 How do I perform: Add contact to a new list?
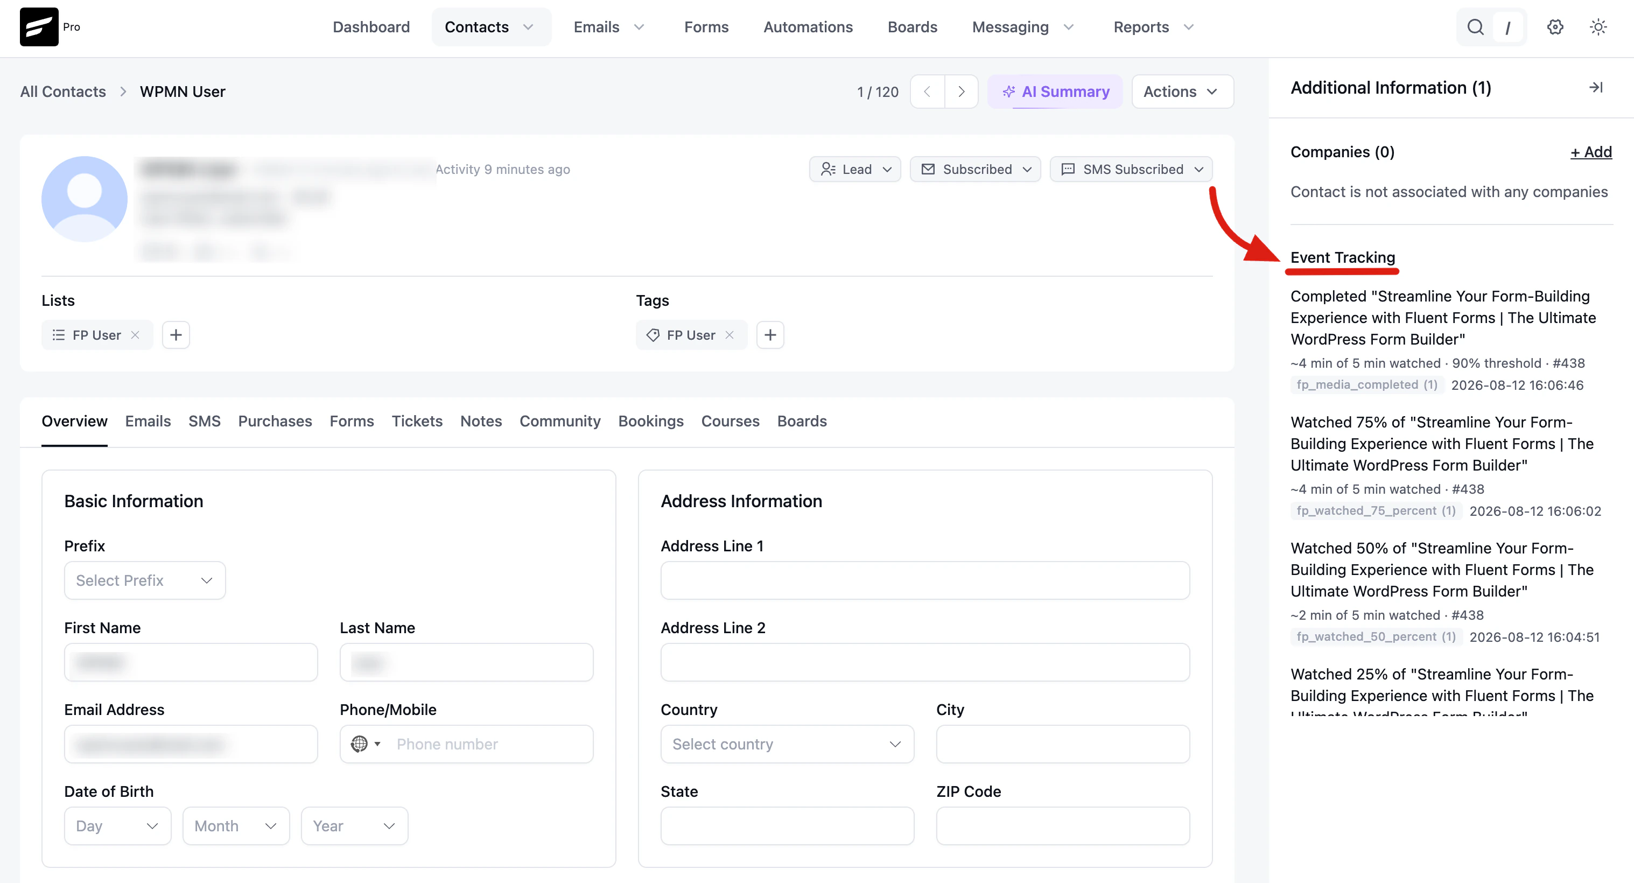pos(176,335)
